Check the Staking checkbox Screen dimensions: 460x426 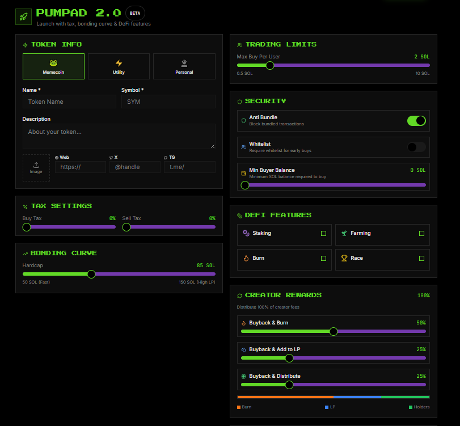click(323, 234)
